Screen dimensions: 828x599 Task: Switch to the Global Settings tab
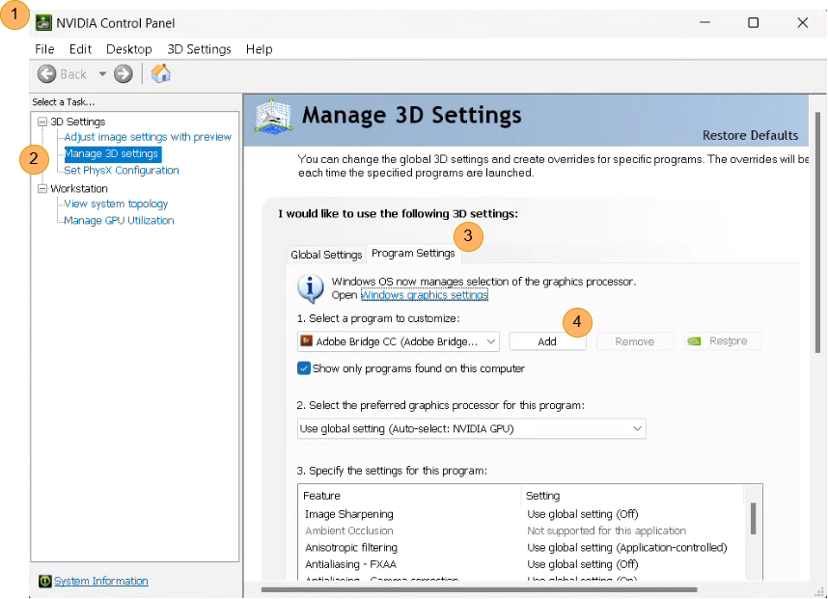[x=326, y=255]
